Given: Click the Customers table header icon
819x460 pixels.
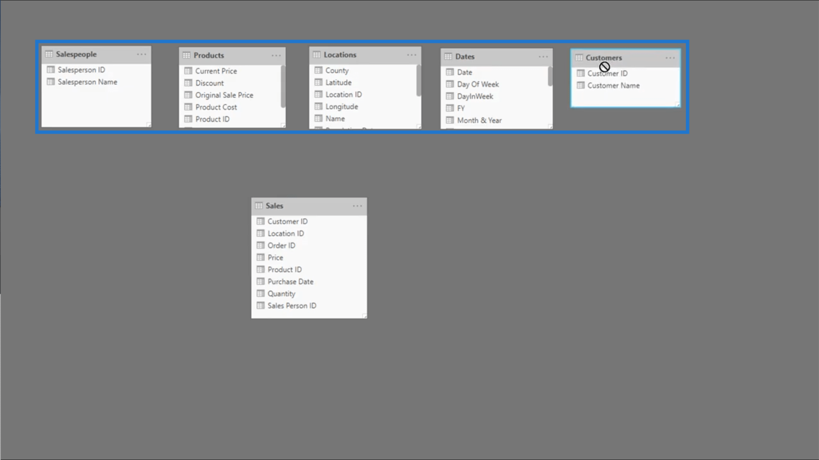Looking at the screenshot, I should pos(579,57).
